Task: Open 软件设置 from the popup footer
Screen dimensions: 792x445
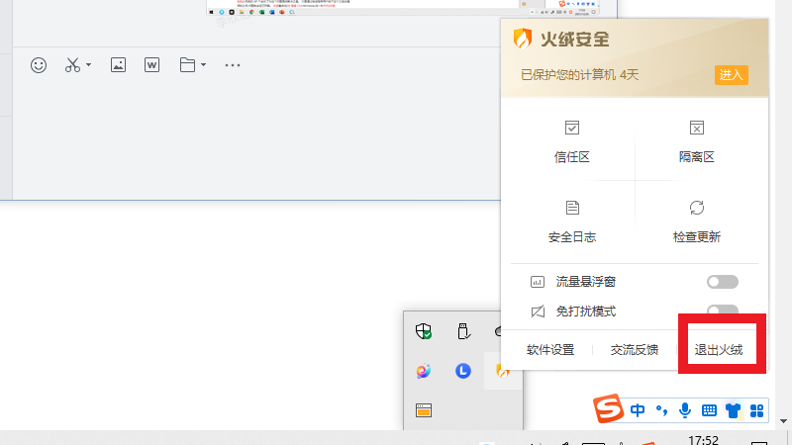Action: (x=550, y=350)
